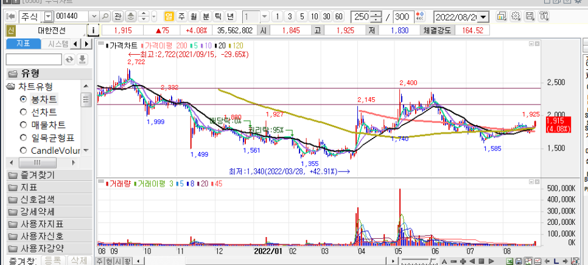Switch to 월 (monthly) period
The image size is (588, 265).
194,16
